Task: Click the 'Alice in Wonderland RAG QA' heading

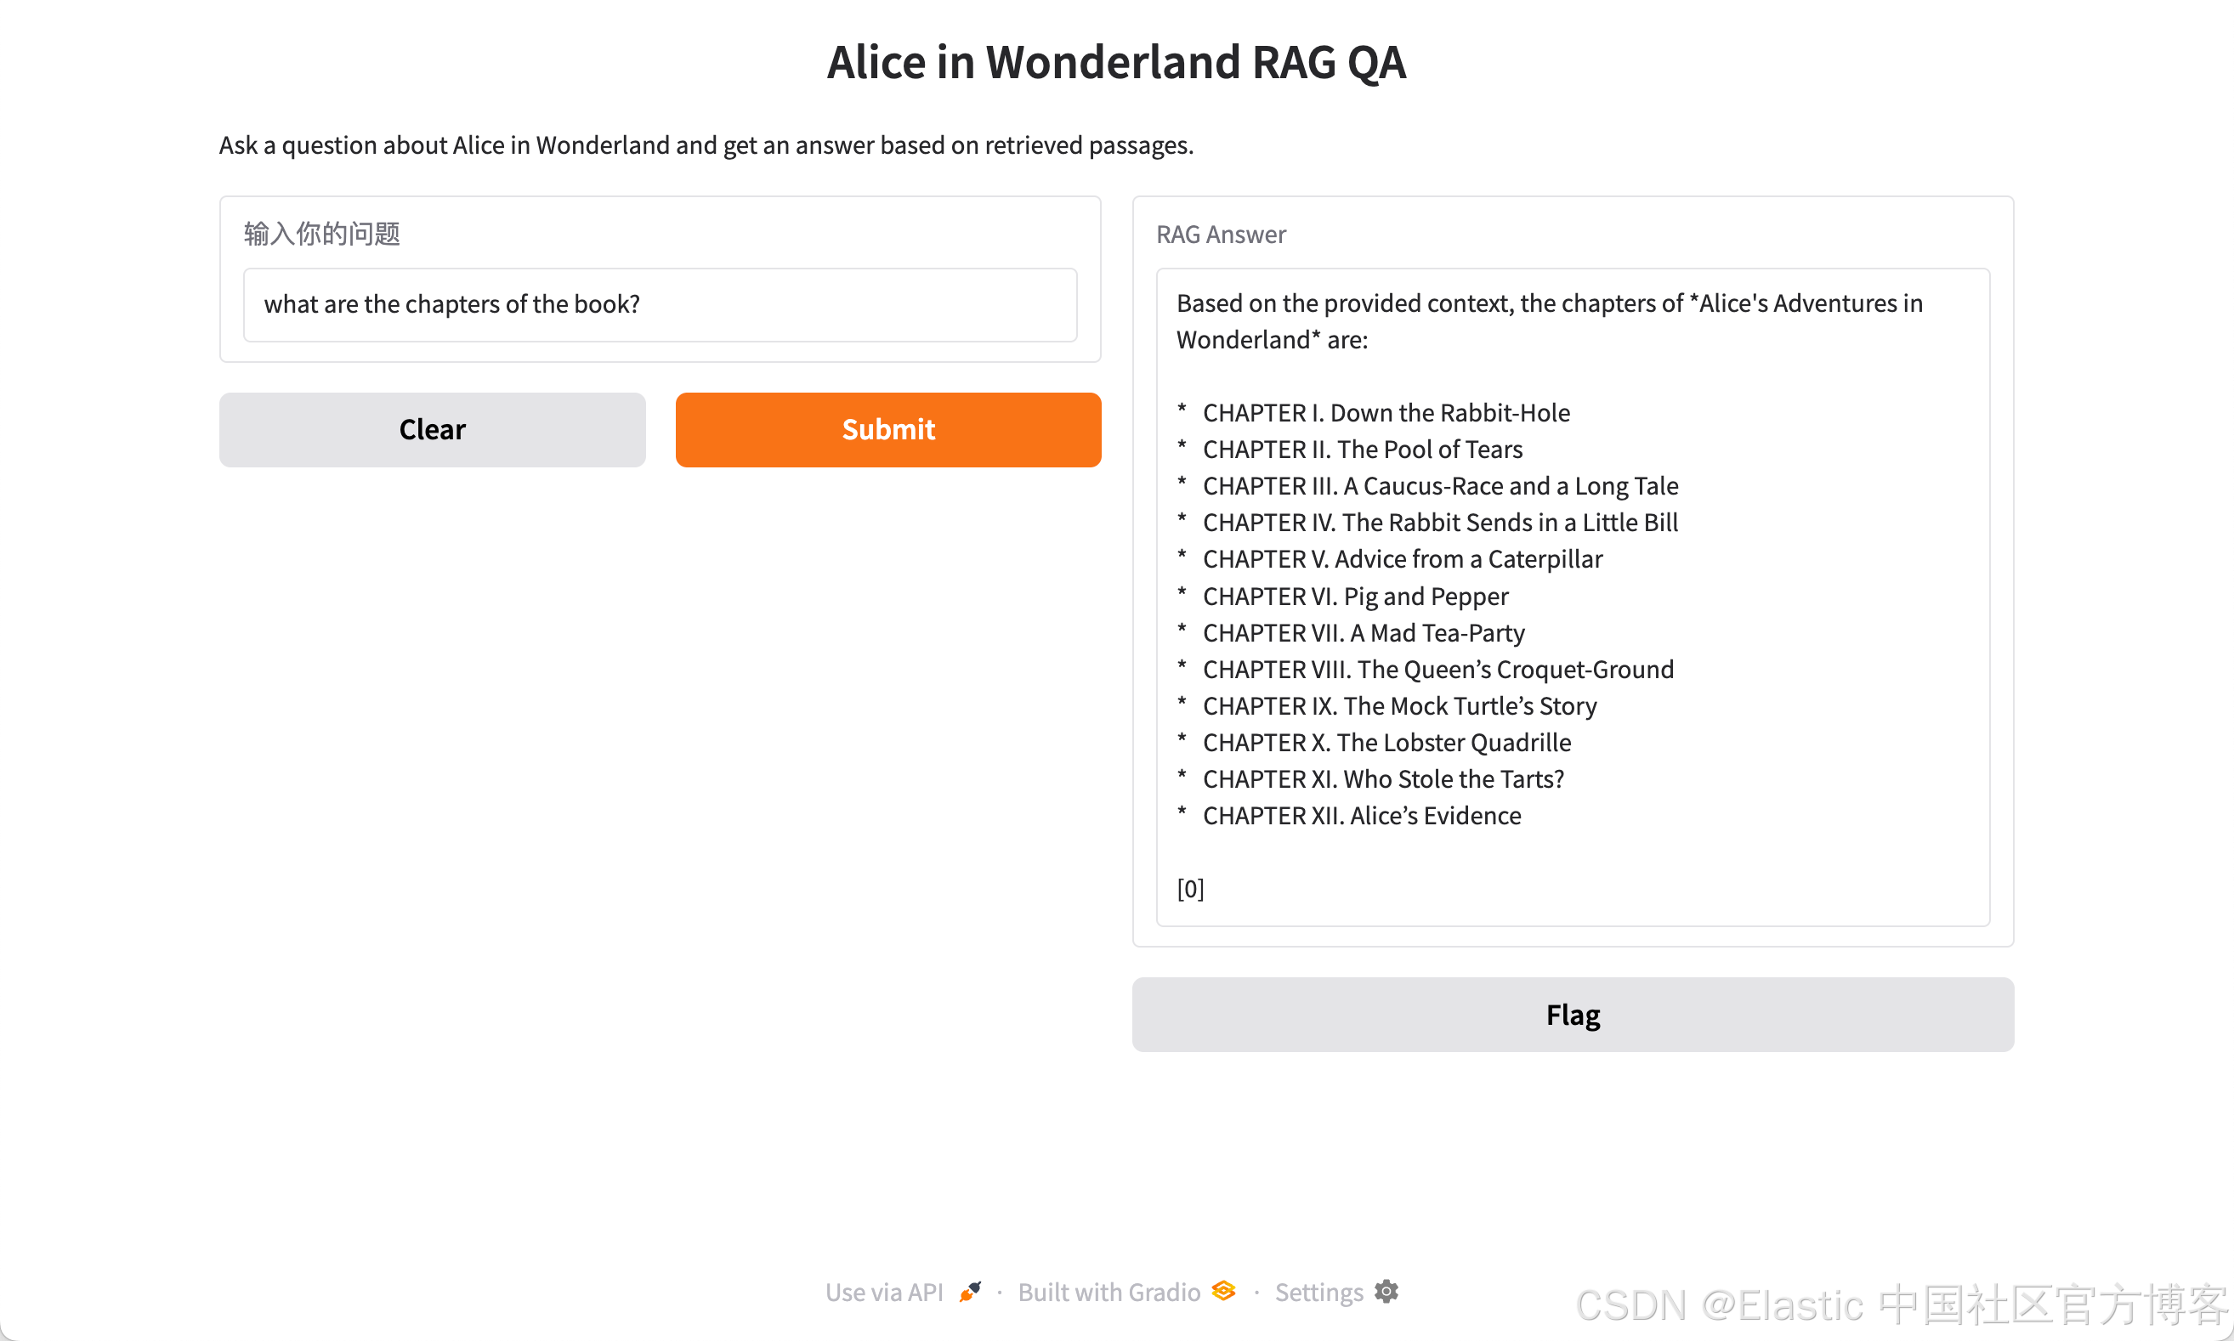Action: click(x=1117, y=62)
